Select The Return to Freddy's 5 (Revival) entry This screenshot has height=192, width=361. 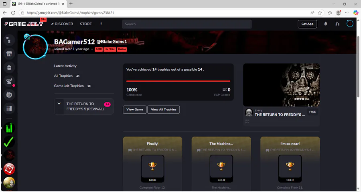[84, 106]
